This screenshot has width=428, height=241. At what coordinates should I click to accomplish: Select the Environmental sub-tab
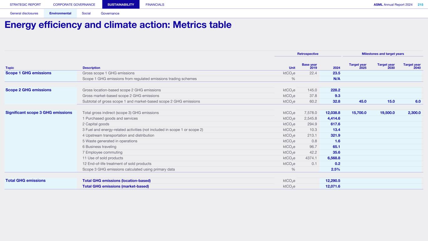[60, 13]
